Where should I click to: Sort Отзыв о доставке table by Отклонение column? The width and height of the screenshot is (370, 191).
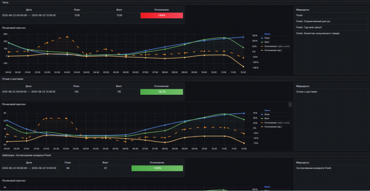161,86
